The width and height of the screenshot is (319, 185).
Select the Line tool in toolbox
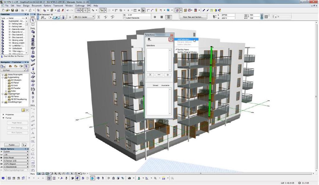pyautogui.click(x=33, y=145)
